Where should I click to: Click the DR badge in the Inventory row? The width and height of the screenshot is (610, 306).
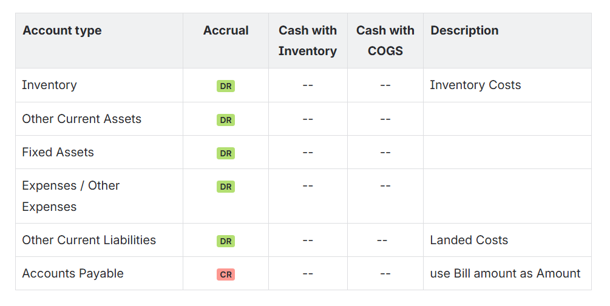(226, 86)
